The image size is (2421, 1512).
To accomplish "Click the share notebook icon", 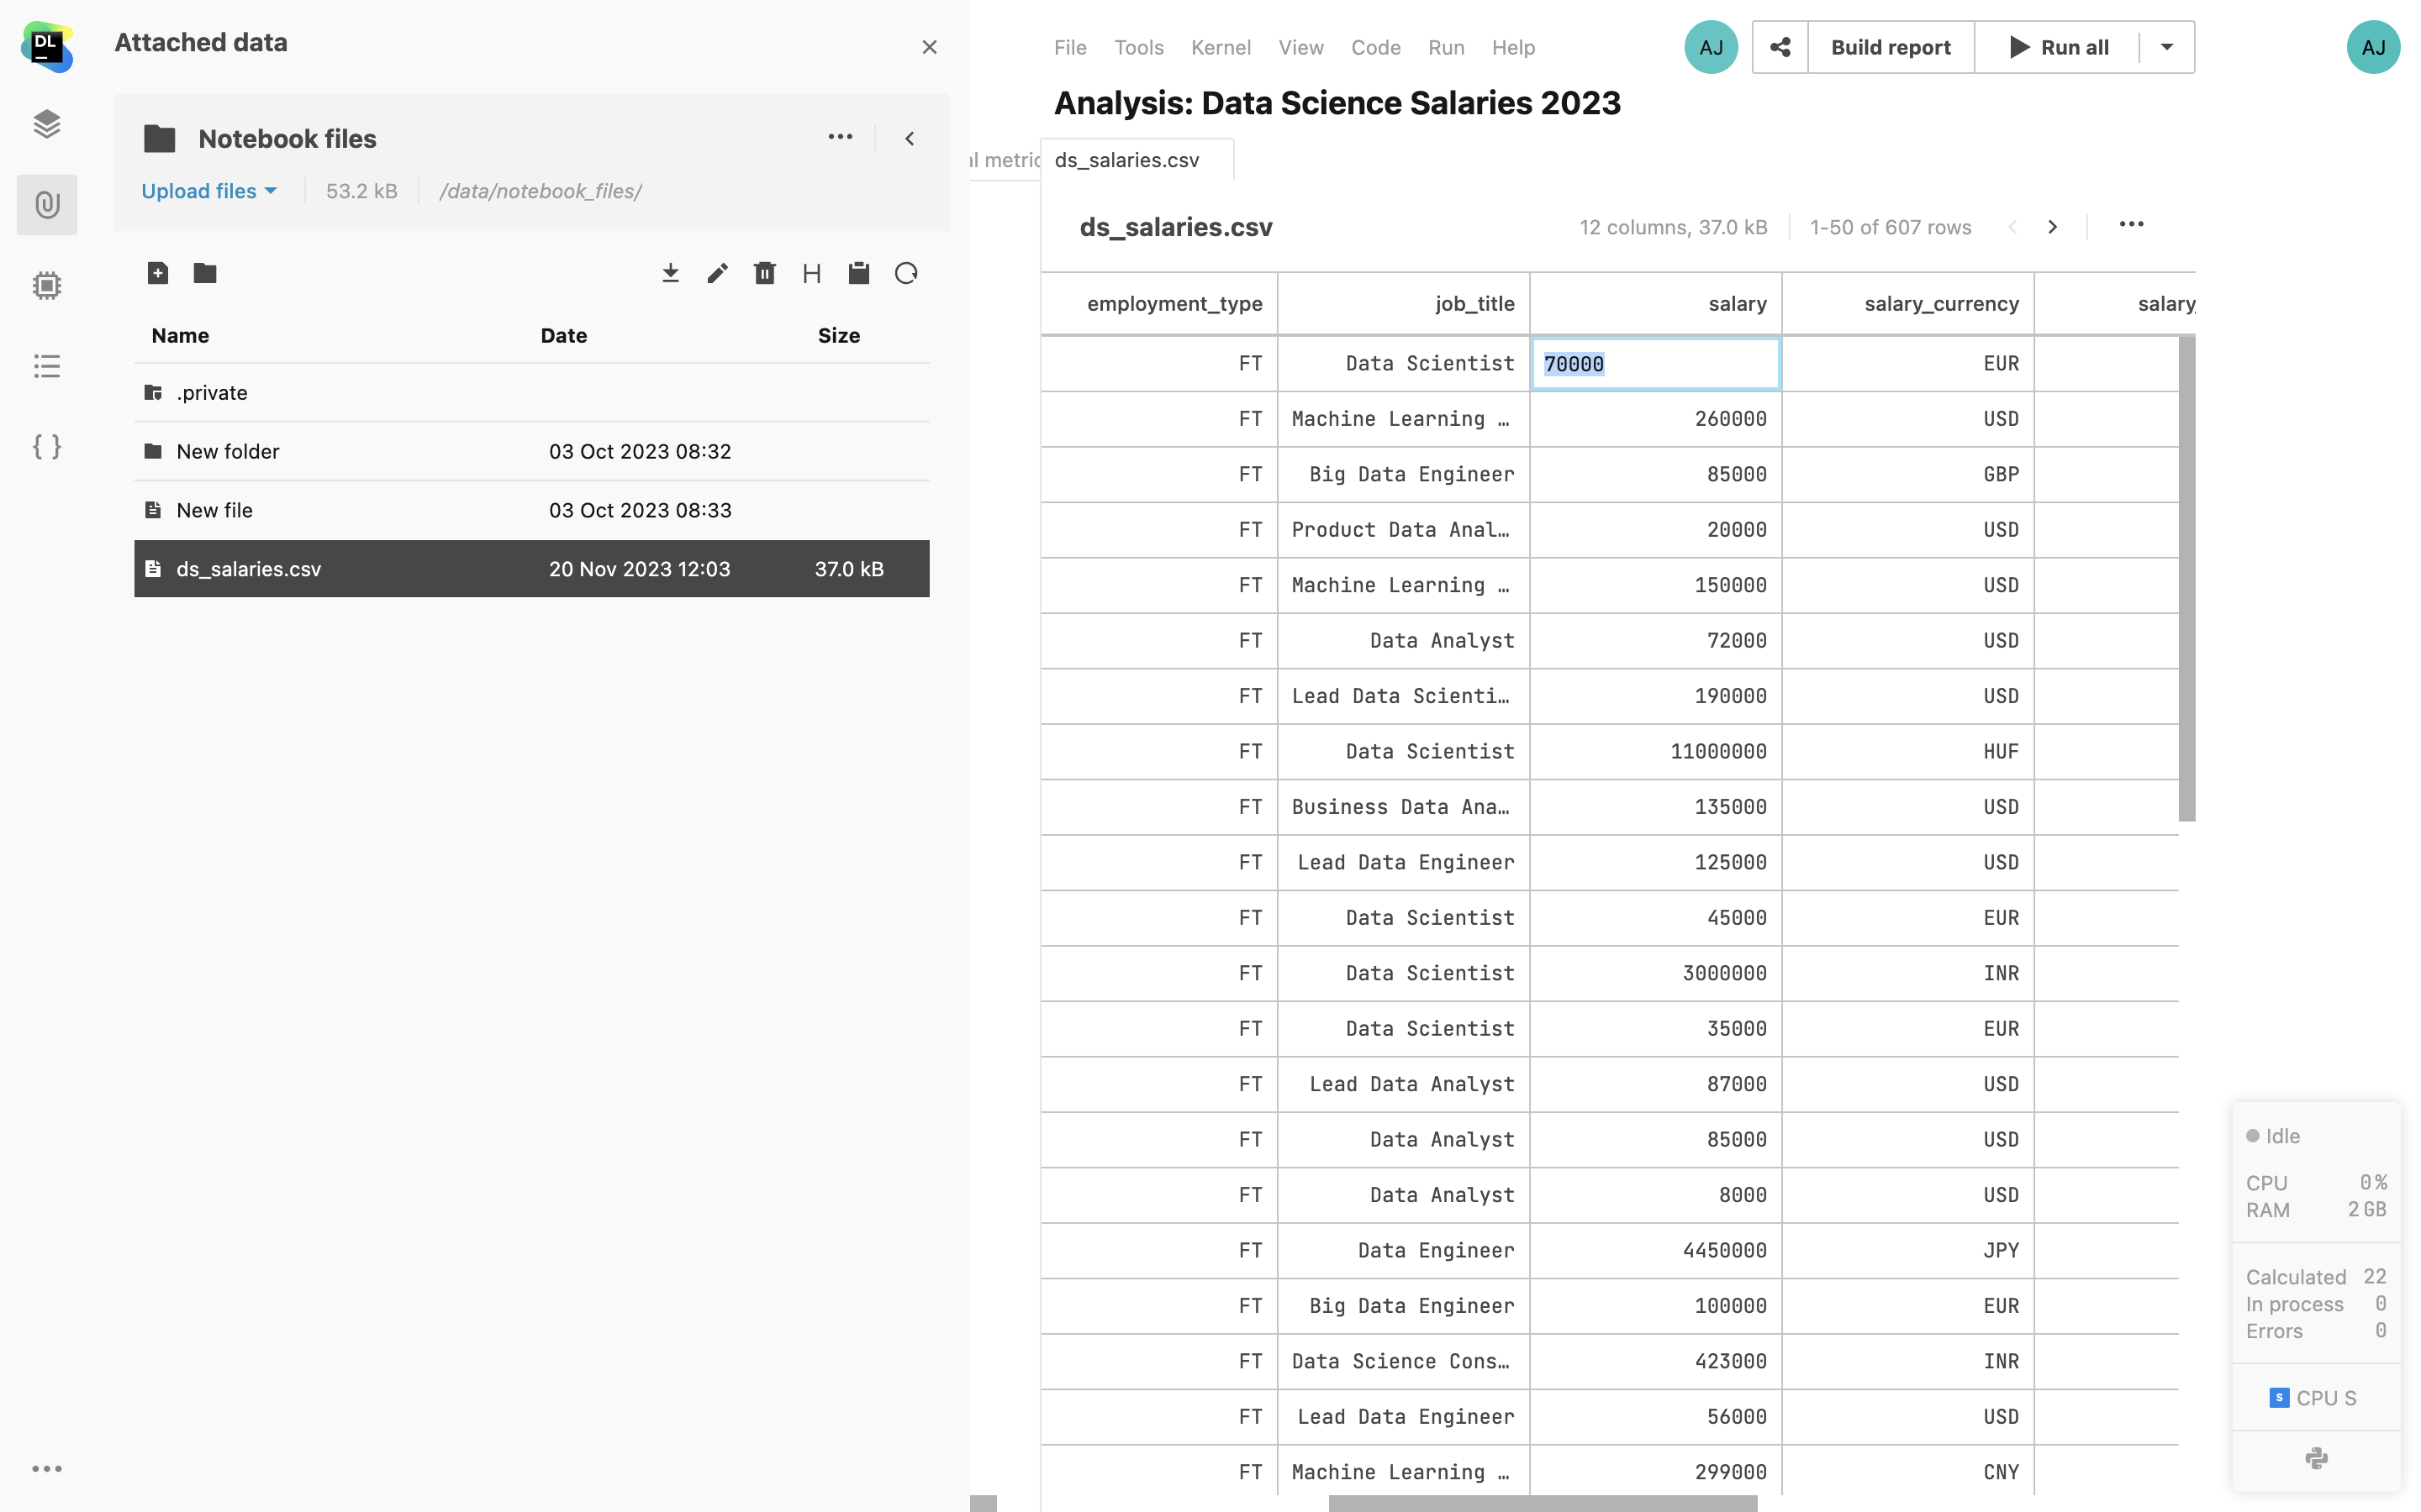I will coord(1780,47).
